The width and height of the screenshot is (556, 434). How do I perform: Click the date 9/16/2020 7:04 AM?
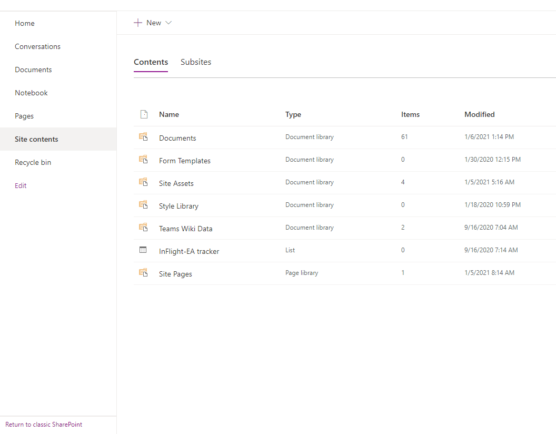coord(491,228)
